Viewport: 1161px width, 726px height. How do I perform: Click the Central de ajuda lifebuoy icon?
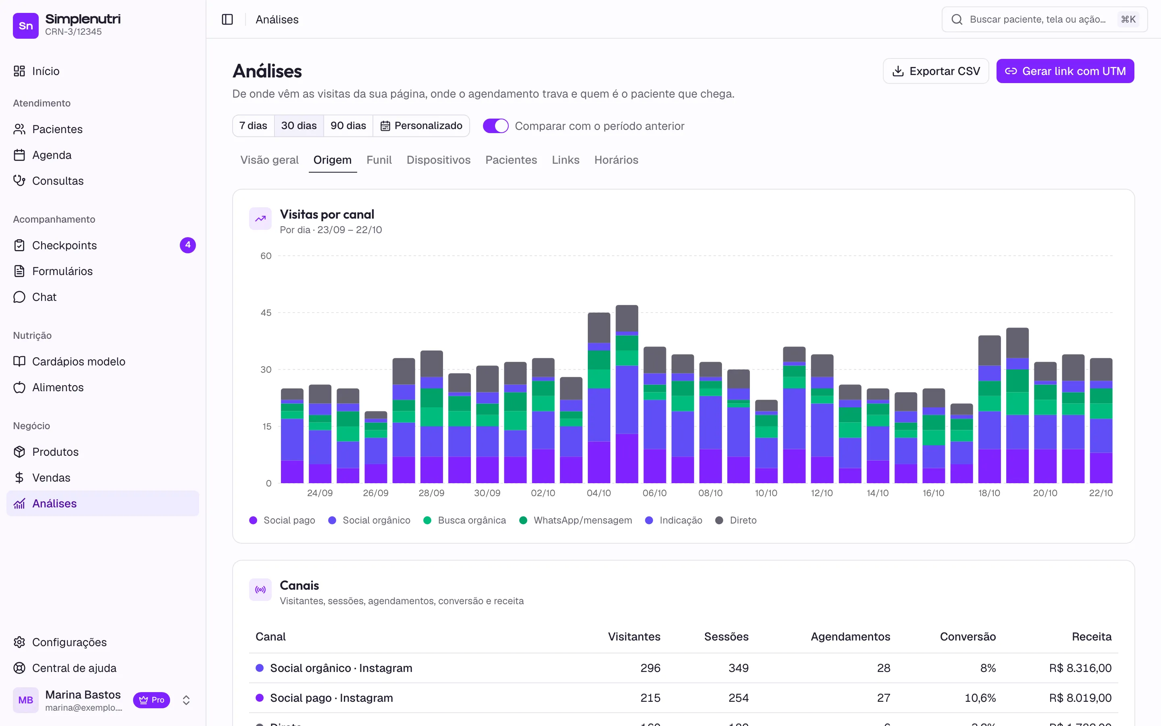(x=19, y=668)
